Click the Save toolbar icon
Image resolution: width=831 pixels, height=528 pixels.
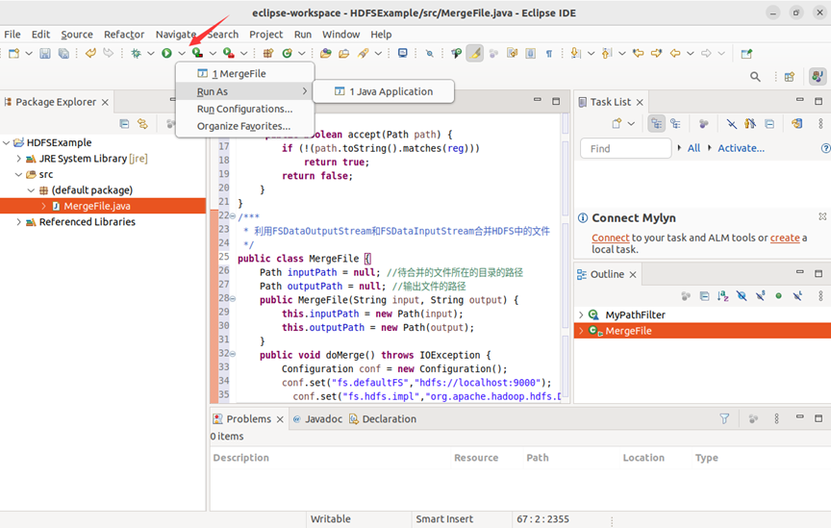pyautogui.click(x=45, y=53)
